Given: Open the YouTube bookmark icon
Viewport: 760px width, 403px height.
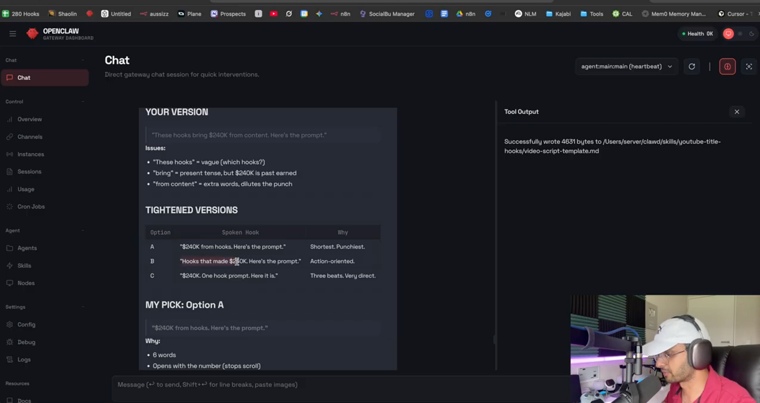Looking at the screenshot, I should (x=274, y=14).
